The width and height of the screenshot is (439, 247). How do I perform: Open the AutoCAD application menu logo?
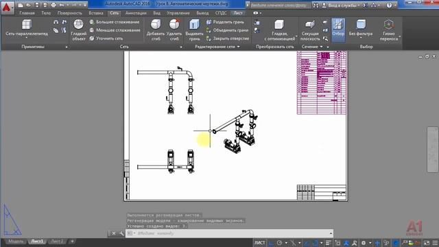7,8
